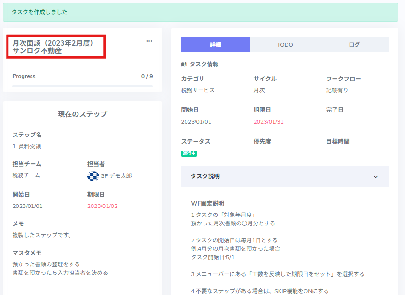Switch to the 詳細 tab

pyautogui.click(x=215, y=45)
